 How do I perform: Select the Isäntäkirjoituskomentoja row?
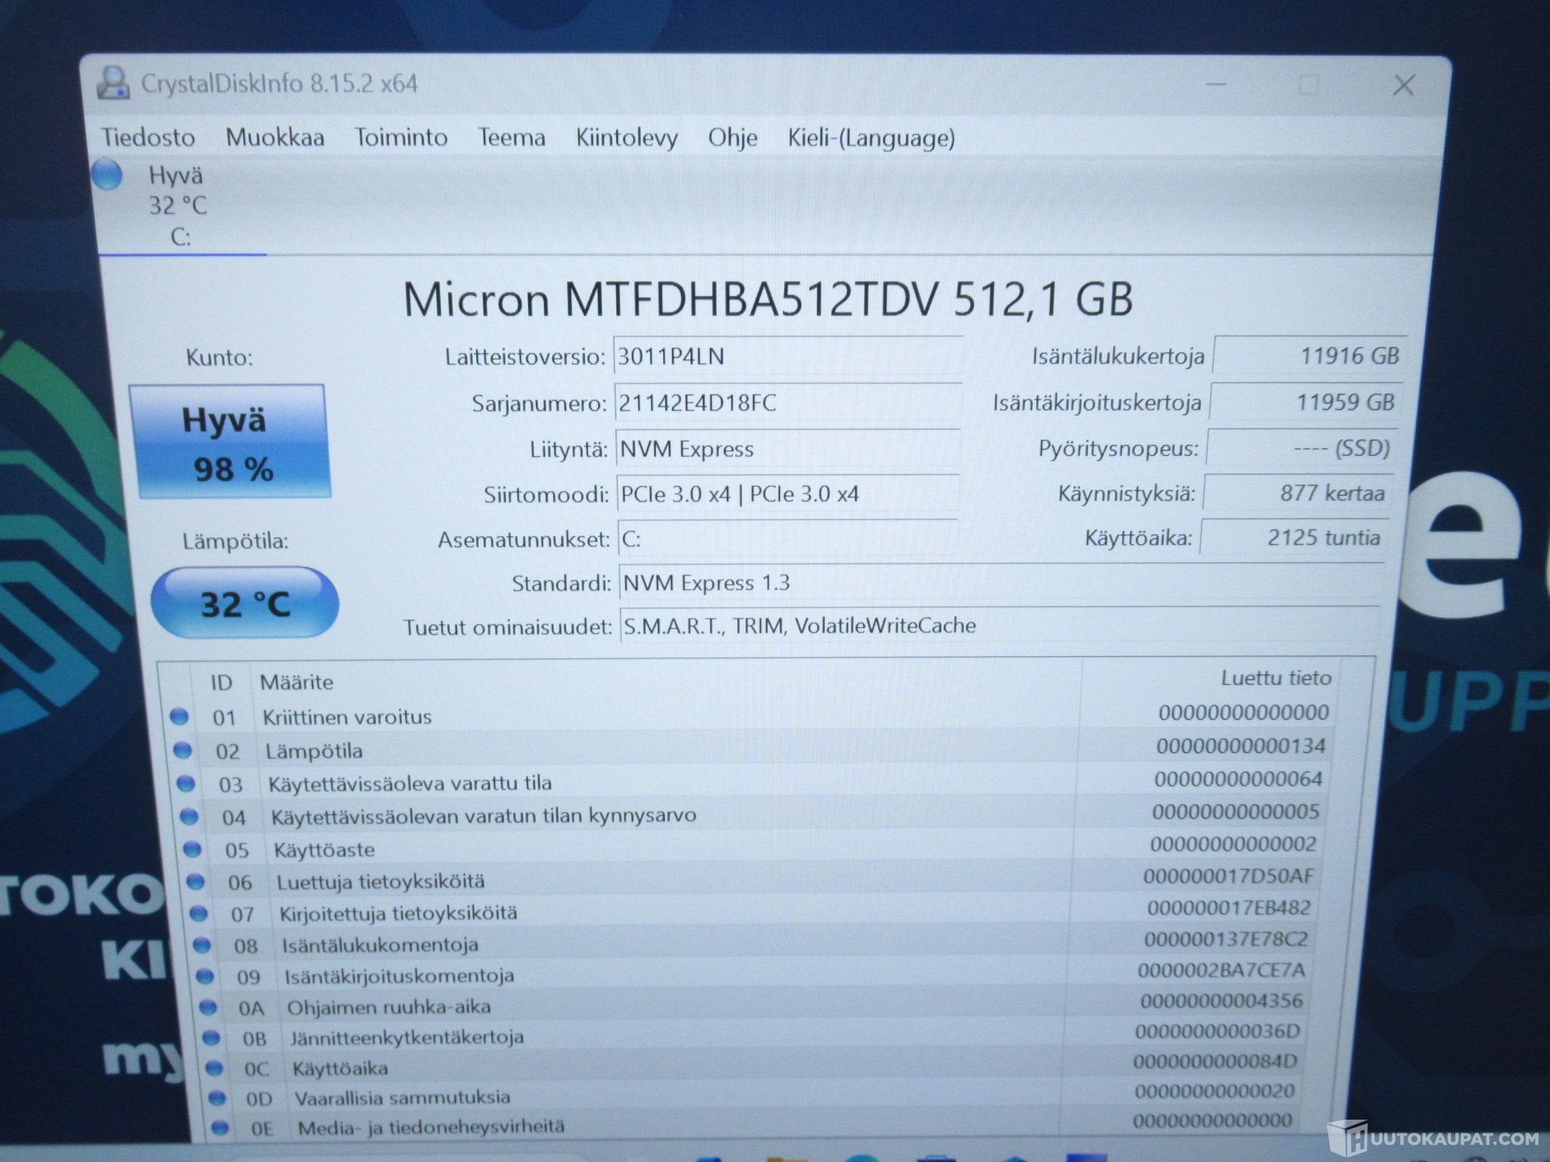pyautogui.click(x=752, y=974)
